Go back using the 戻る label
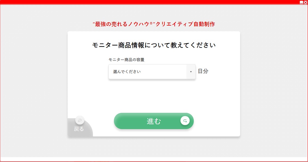Screen dimensions: 308x162 tap(79, 129)
